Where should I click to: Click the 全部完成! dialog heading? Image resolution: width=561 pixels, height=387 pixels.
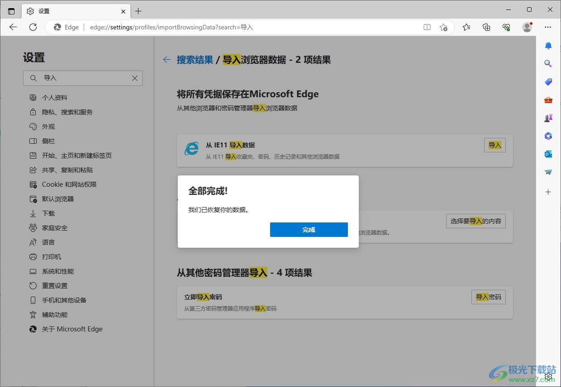[208, 191]
